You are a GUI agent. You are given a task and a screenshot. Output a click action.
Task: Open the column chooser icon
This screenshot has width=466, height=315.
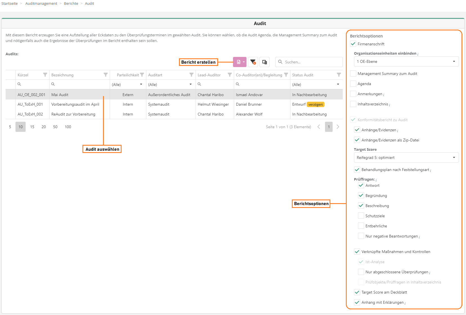click(265, 62)
